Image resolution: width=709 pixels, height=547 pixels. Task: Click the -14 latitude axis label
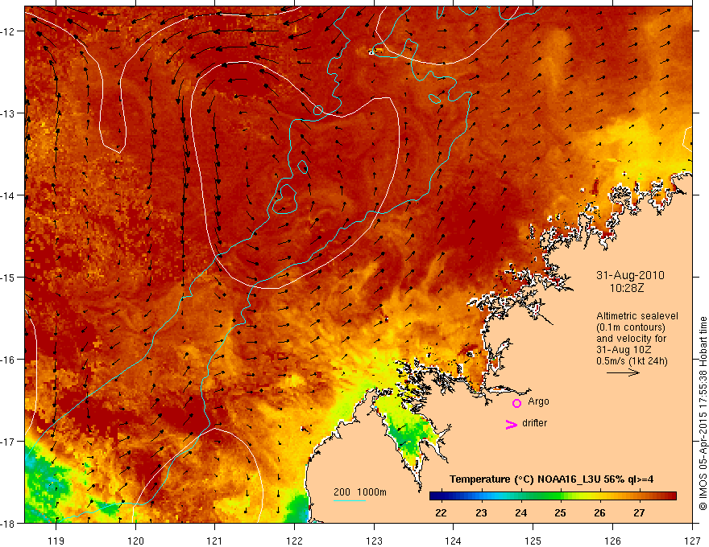click(8, 195)
